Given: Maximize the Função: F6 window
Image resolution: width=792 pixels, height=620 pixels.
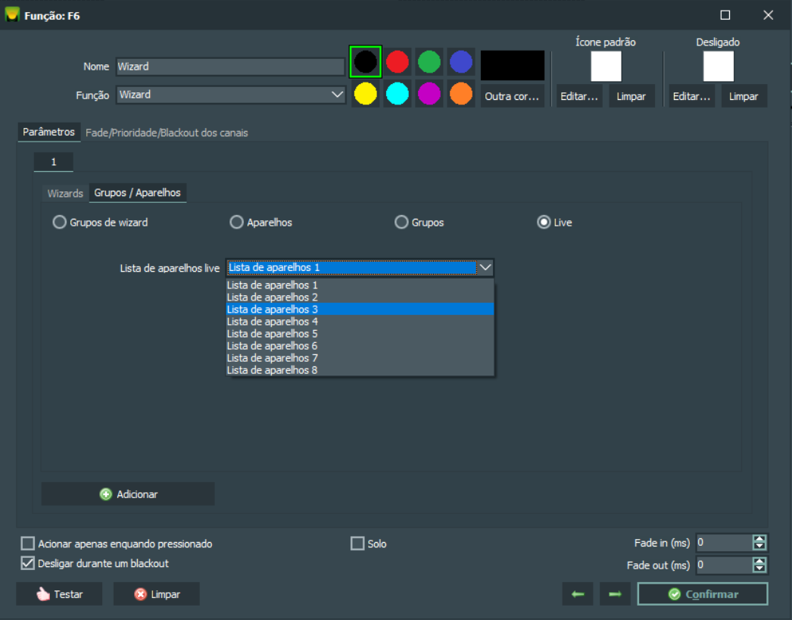Looking at the screenshot, I should (x=725, y=15).
